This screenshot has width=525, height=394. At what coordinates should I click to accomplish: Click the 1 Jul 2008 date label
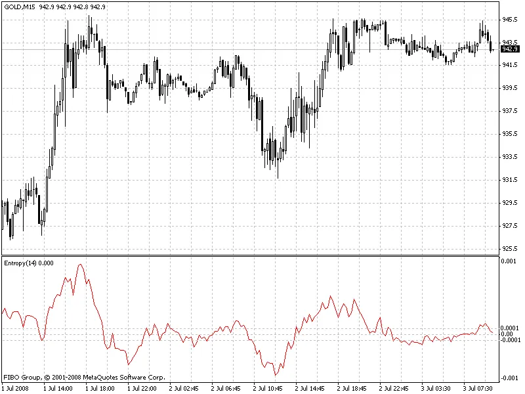coord(16,388)
